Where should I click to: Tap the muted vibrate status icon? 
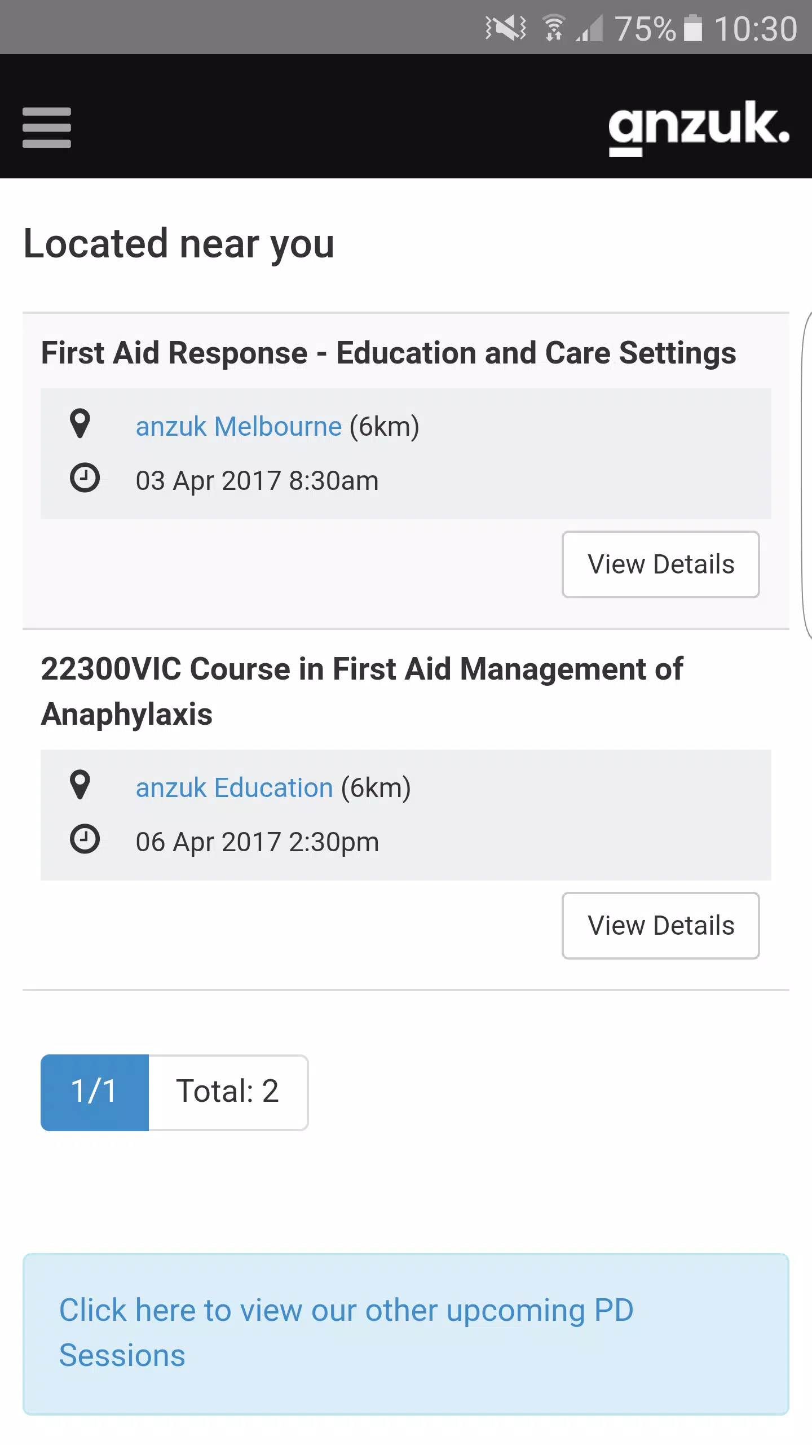pyautogui.click(x=506, y=28)
